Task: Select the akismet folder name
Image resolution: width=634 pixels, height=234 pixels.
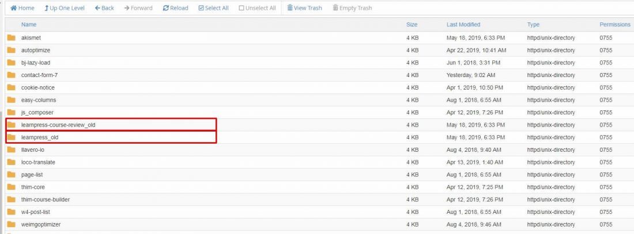Action: pyautogui.click(x=31, y=38)
